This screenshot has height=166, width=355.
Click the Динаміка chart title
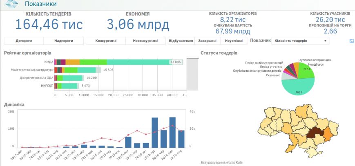(14, 105)
